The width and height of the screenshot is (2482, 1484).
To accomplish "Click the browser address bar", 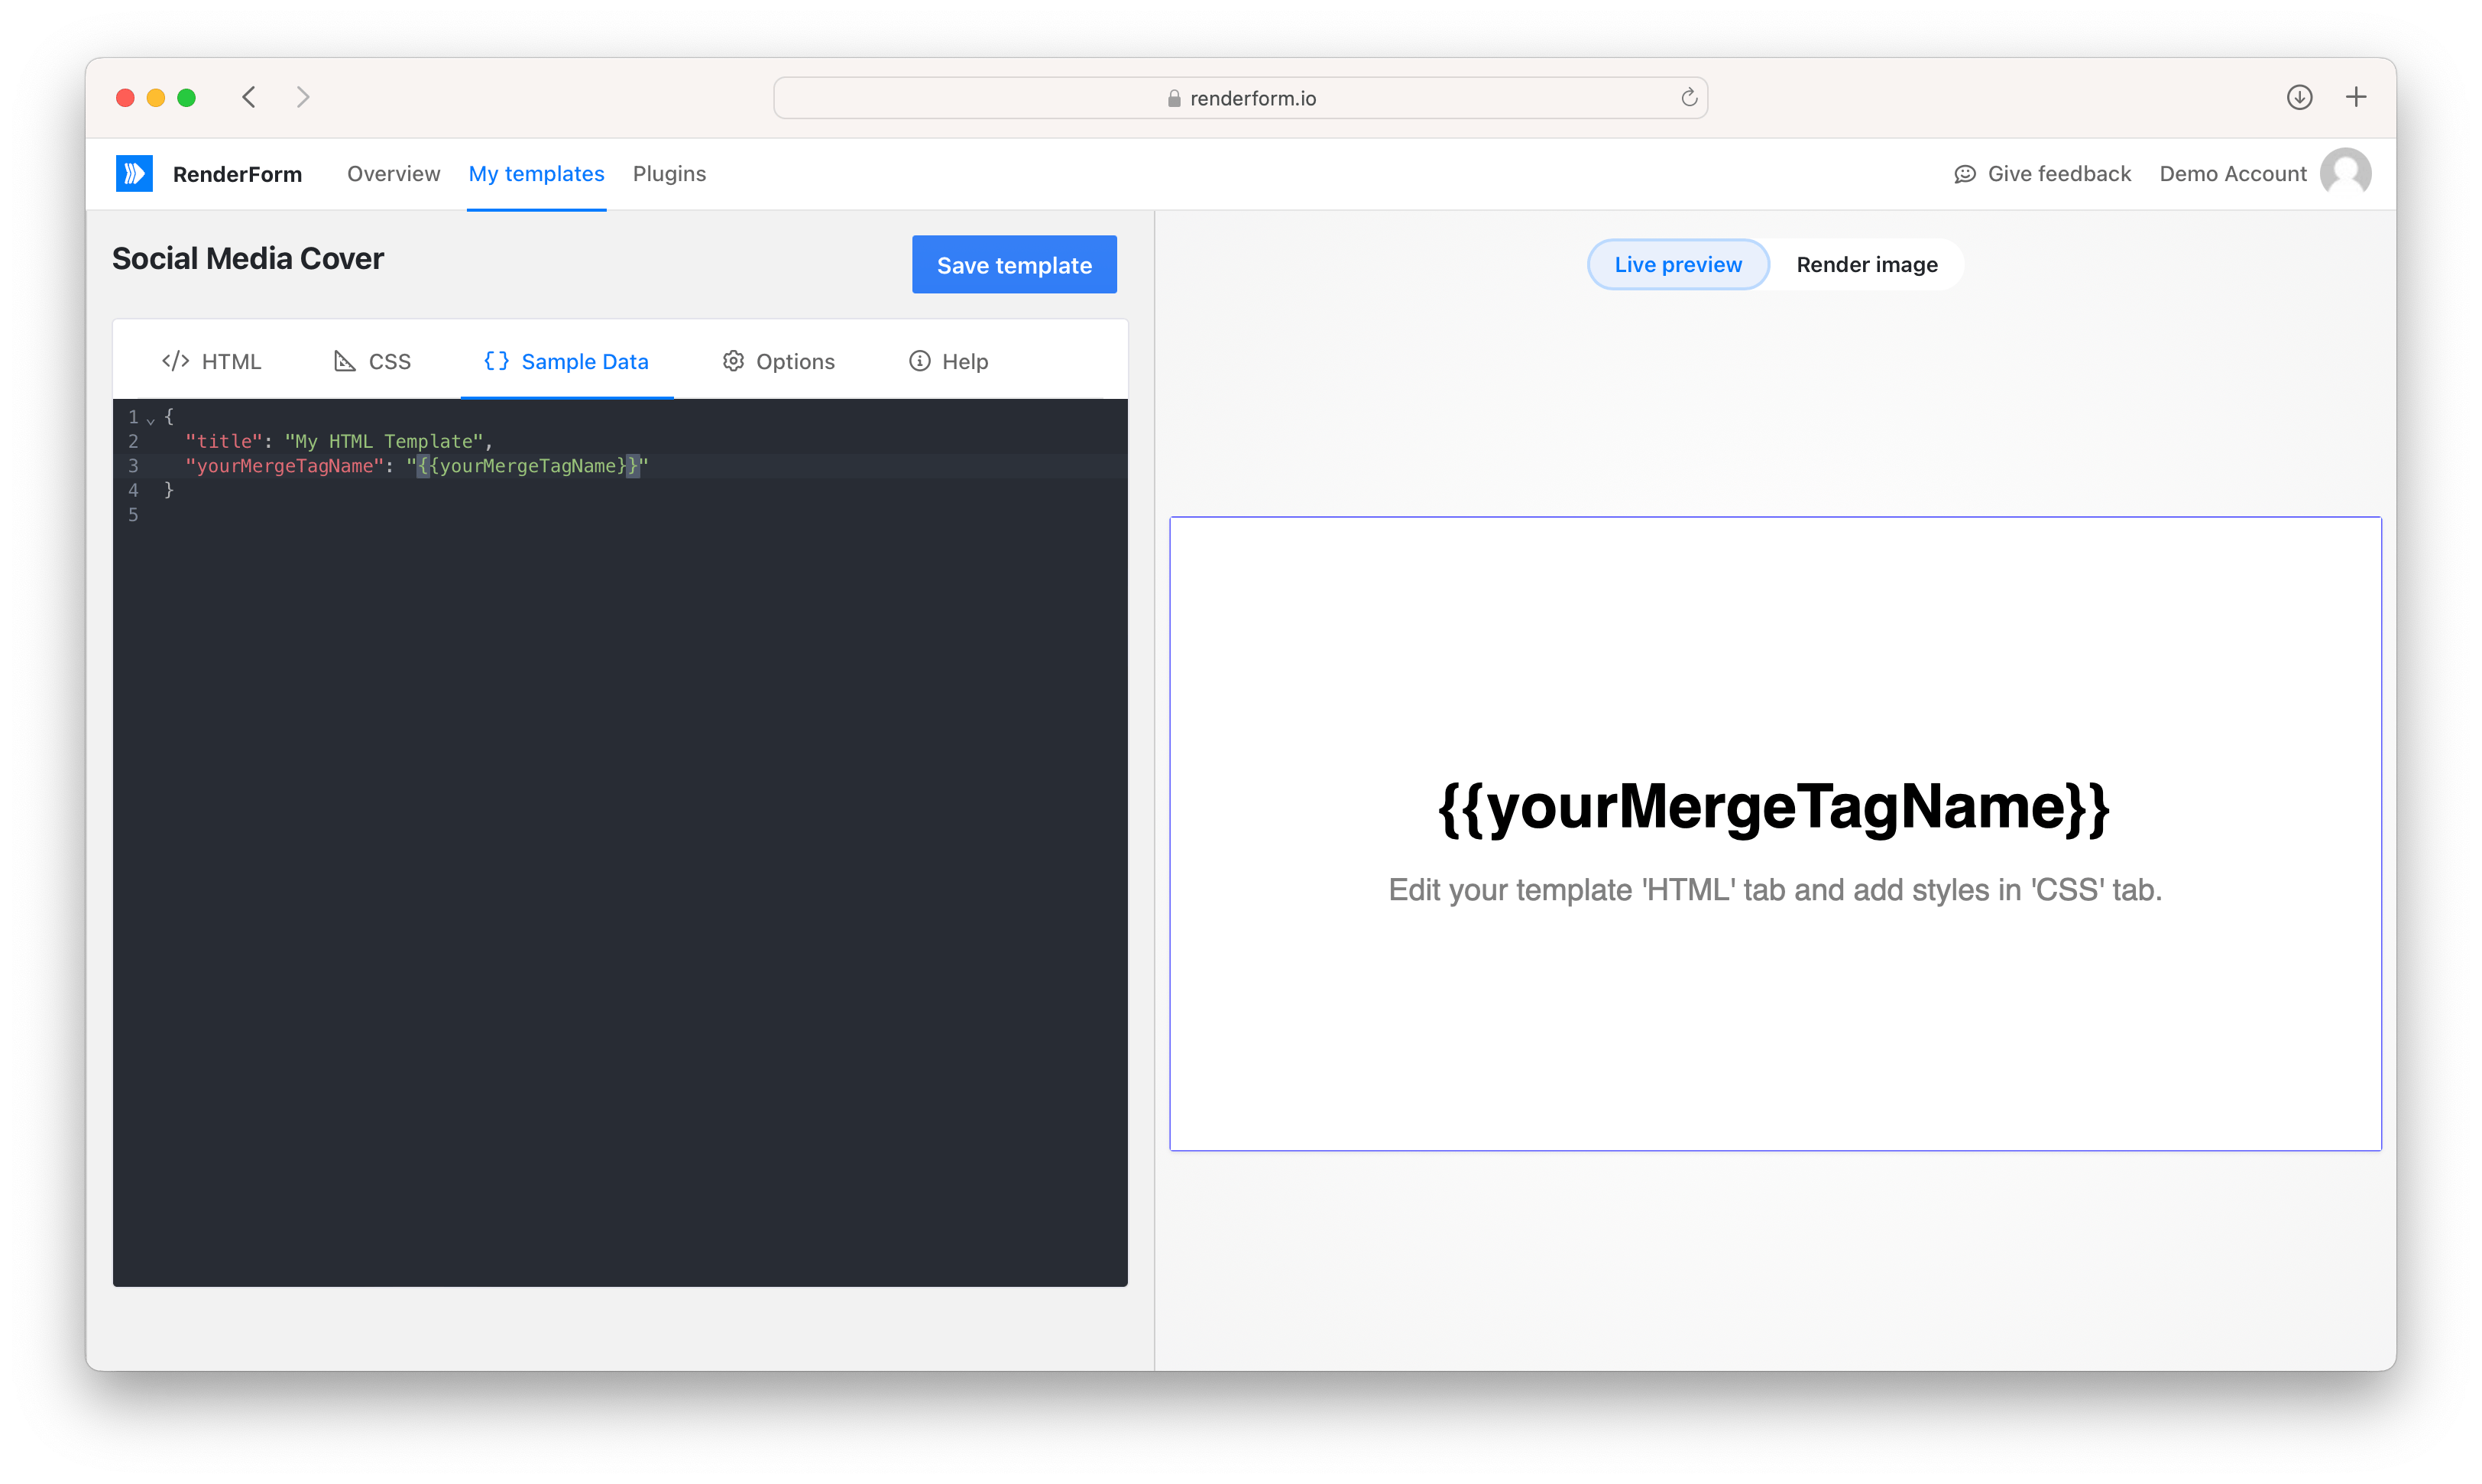I will (x=1240, y=97).
